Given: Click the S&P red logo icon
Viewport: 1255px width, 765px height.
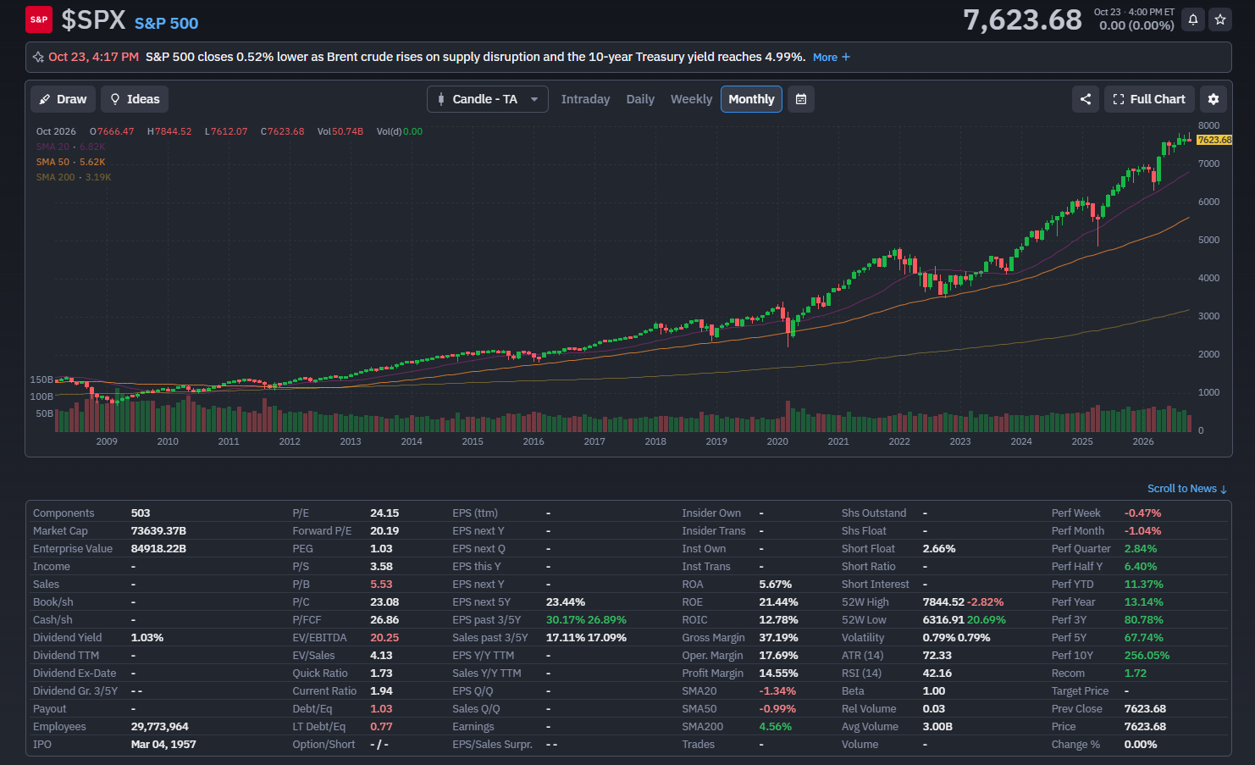Looking at the screenshot, I should coord(39,19).
